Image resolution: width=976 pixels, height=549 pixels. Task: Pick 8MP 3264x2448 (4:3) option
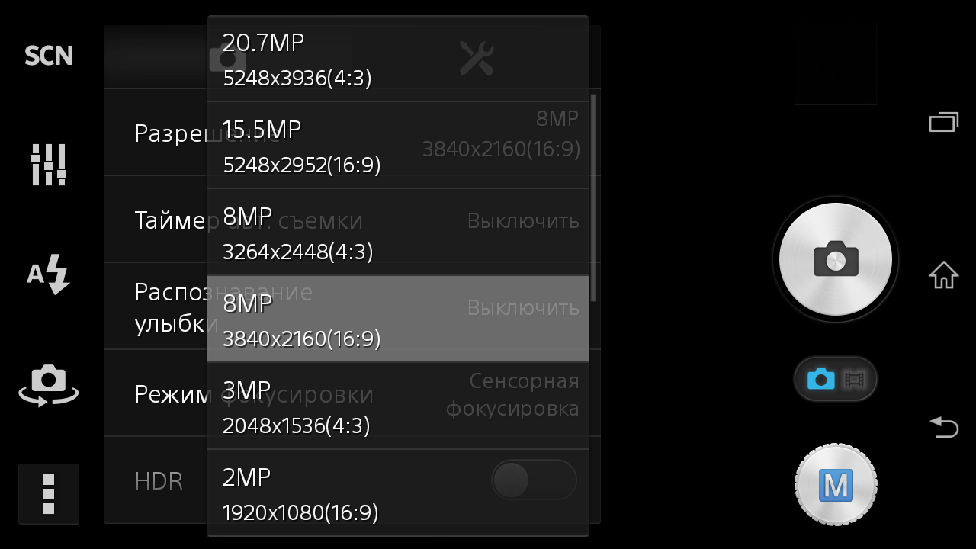click(398, 232)
